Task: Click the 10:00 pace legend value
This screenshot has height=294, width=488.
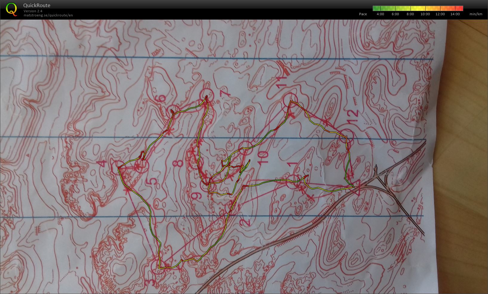Action: click(x=425, y=14)
